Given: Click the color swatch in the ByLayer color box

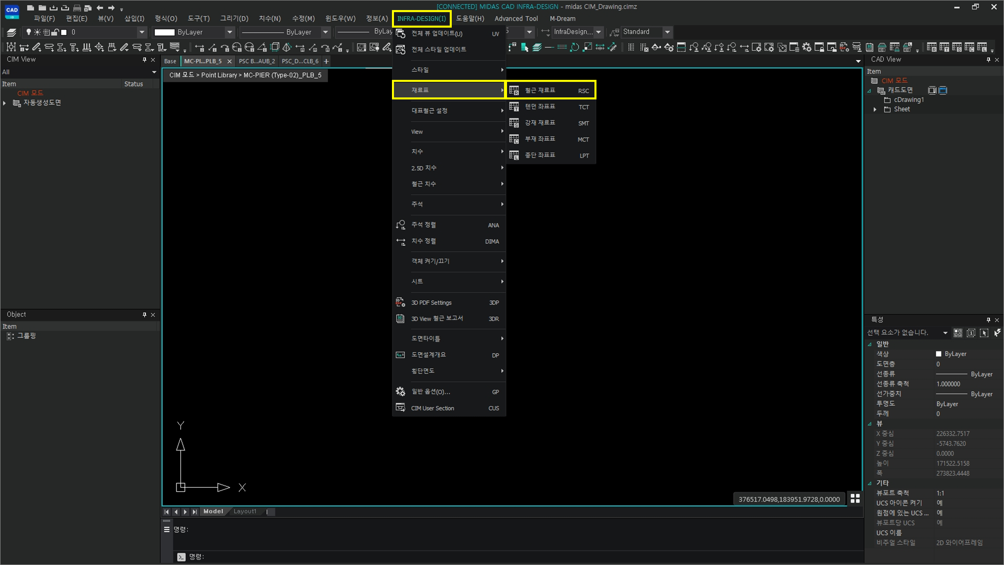Looking at the screenshot, I should tap(164, 32).
